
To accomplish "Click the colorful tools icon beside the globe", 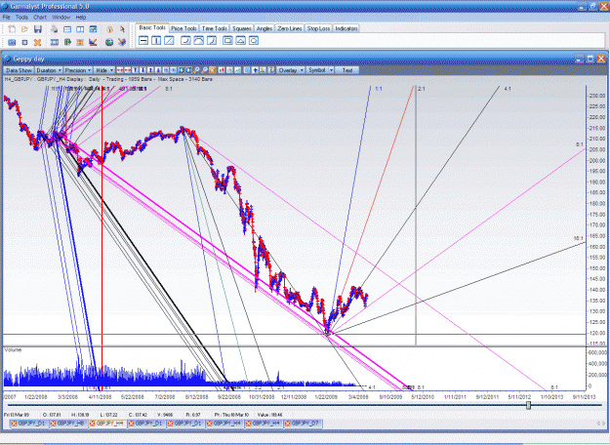I will pos(122,42).
